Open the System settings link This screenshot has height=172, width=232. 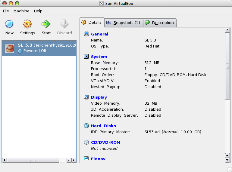pyautogui.click(x=99, y=57)
